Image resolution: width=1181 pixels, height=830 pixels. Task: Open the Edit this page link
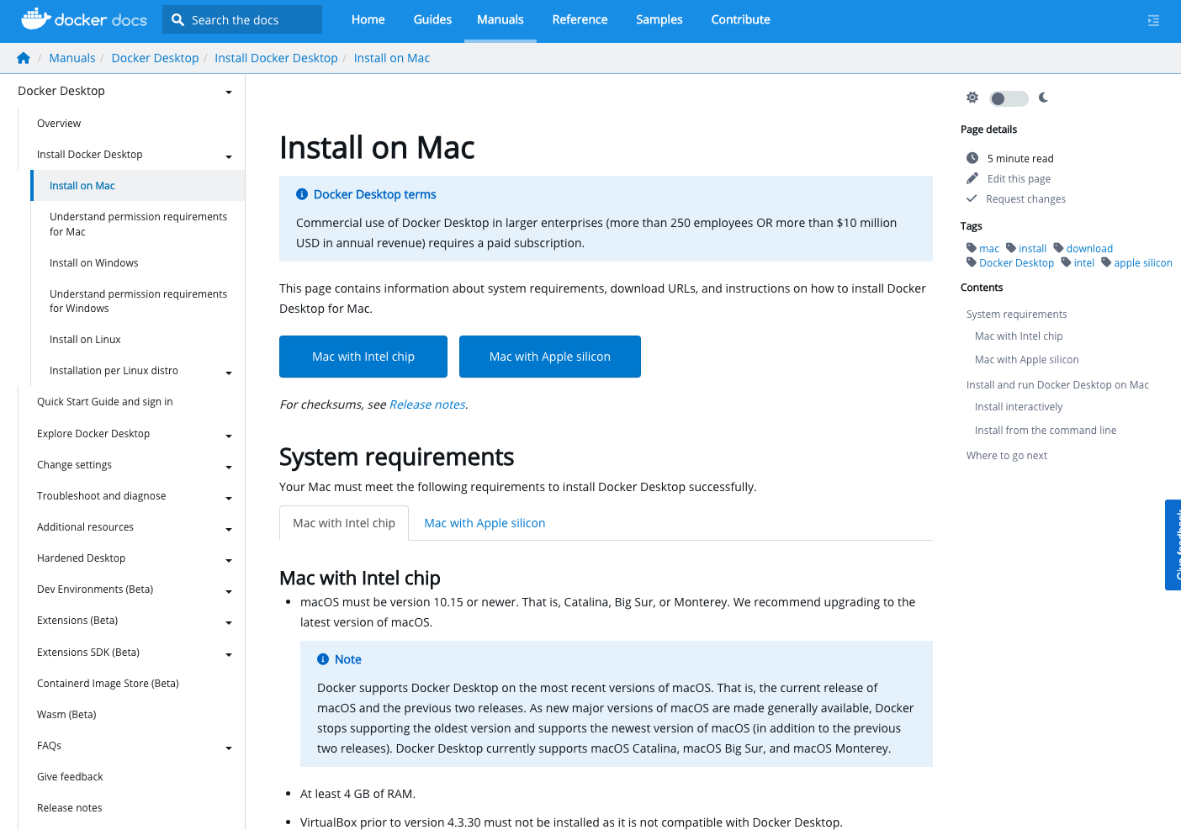[x=1019, y=178]
